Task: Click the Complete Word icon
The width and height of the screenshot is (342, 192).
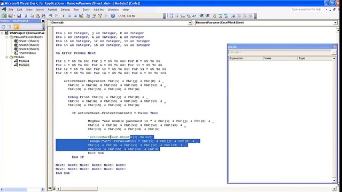Action: [194, 15]
